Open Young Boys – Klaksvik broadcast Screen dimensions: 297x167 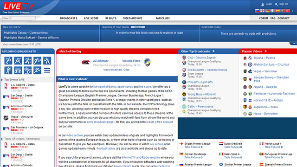pyautogui.click(x=201, y=94)
